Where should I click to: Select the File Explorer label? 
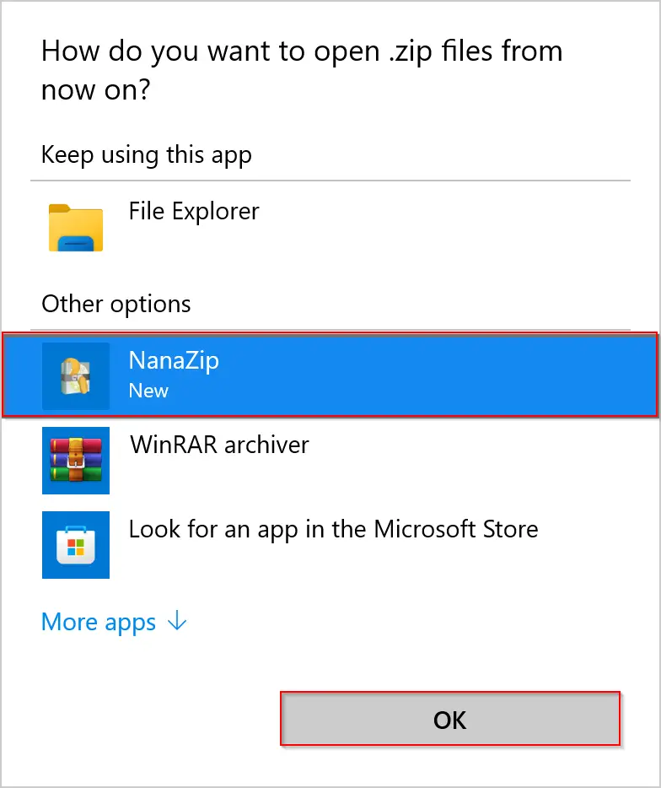(194, 211)
